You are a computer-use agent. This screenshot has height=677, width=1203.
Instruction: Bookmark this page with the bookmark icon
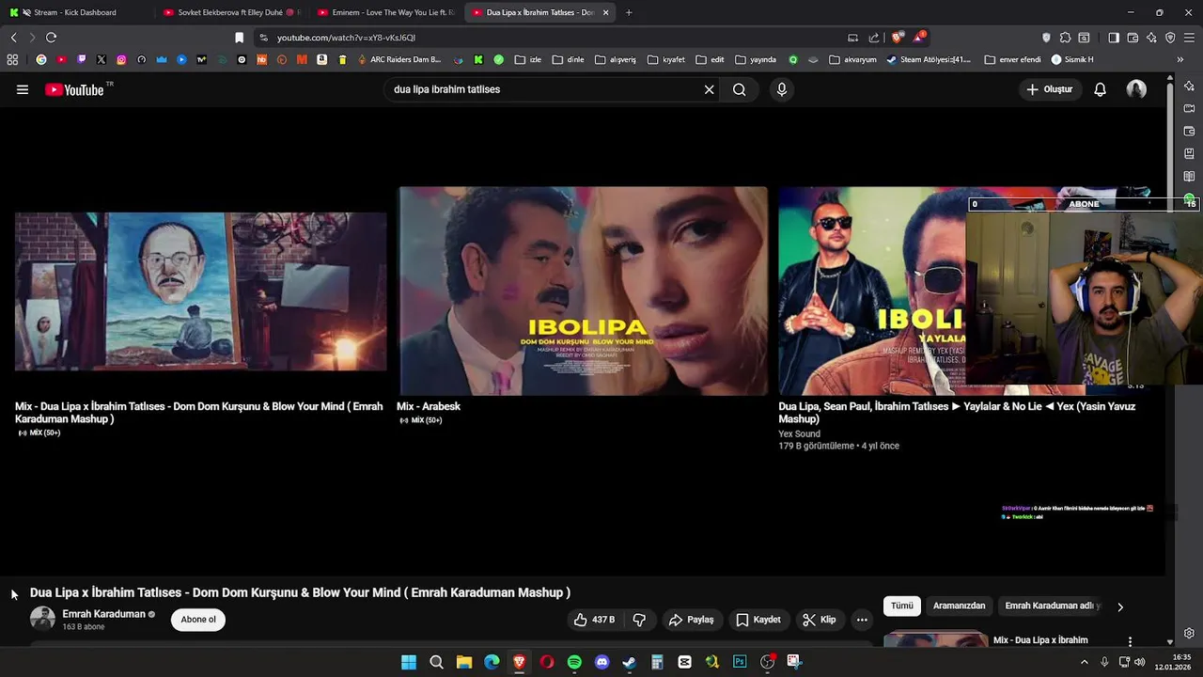click(239, 38)
